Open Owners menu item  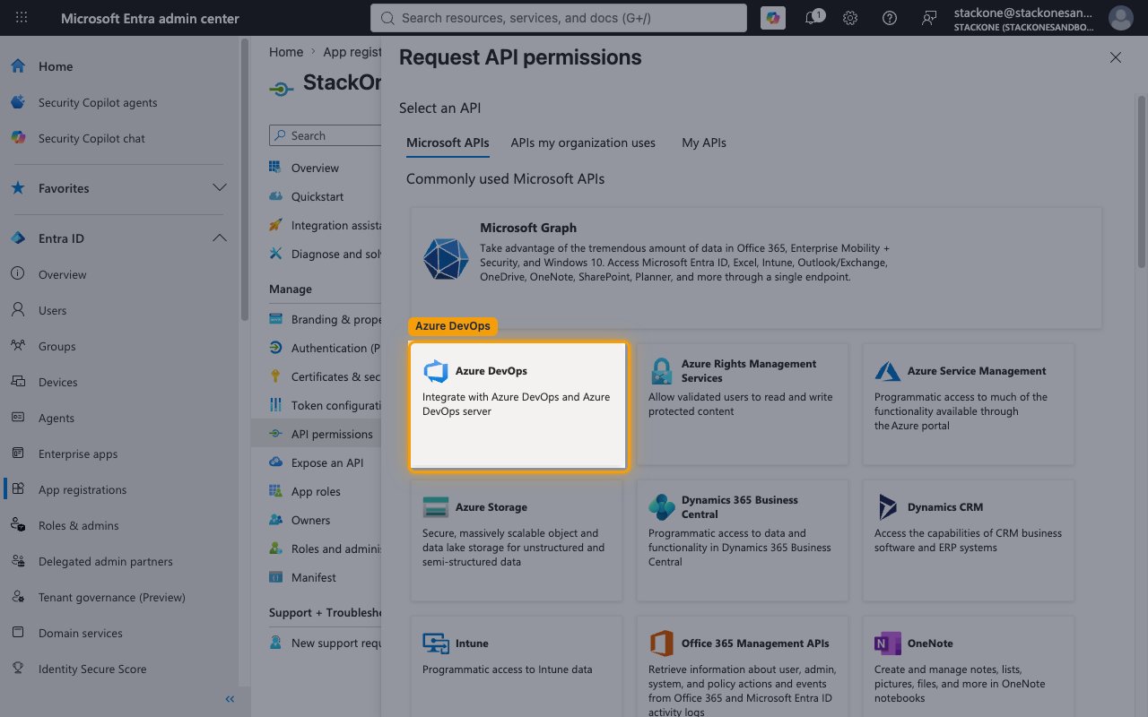click(310, 520)
